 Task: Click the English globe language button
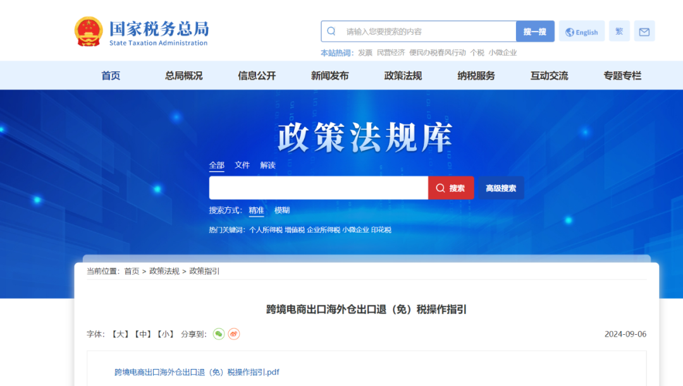click(582, 32)
